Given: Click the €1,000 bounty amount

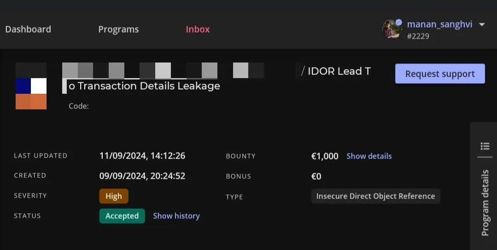Looking at the screenshot, I should 325,156.
